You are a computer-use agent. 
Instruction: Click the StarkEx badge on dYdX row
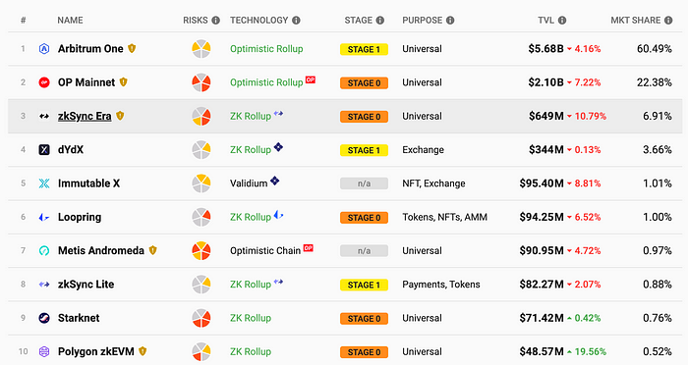tap(278, 147)
